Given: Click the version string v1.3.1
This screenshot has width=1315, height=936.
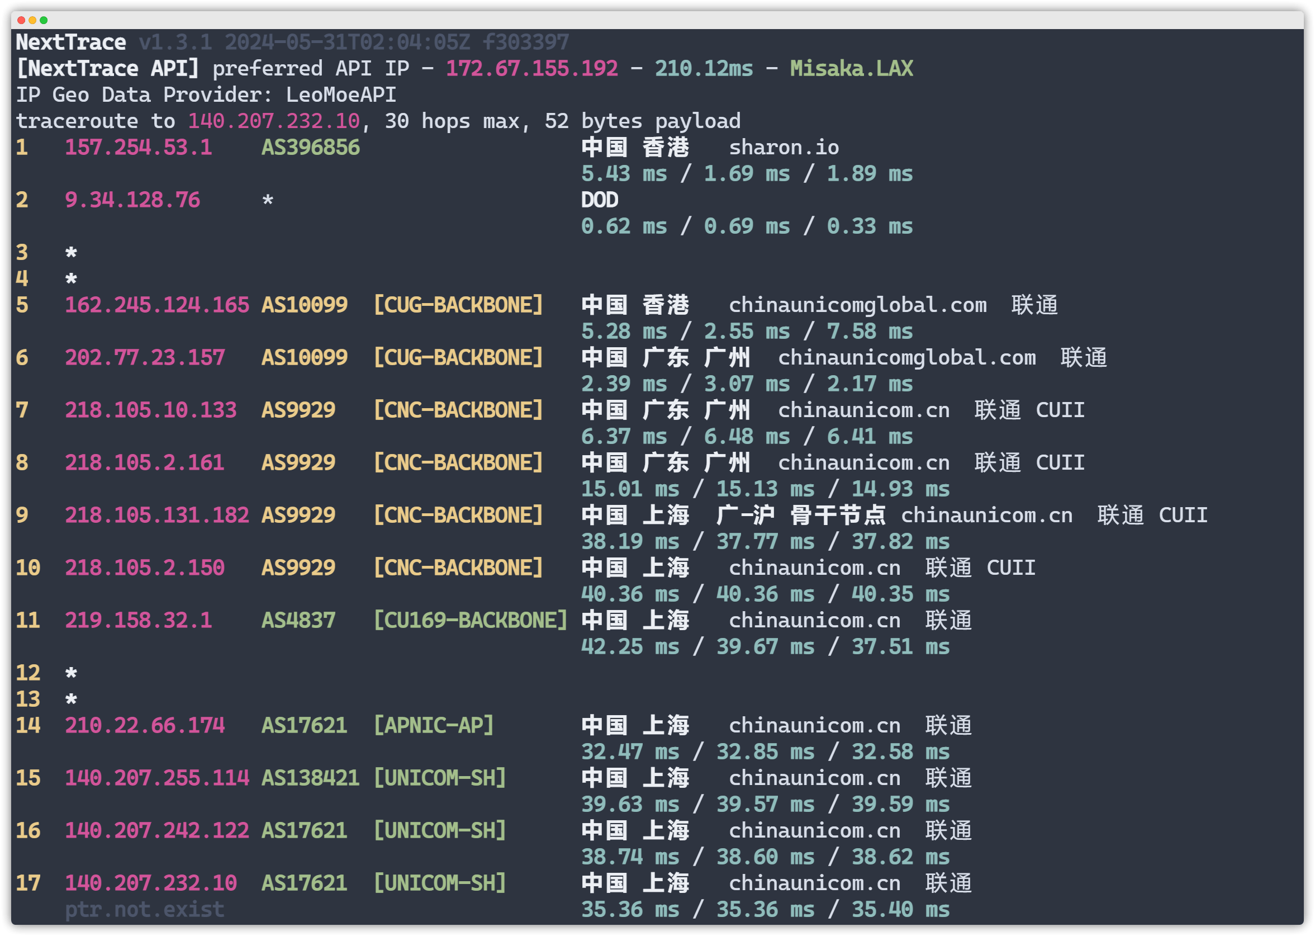Looking at the screenshot, I should click(175, 42).
